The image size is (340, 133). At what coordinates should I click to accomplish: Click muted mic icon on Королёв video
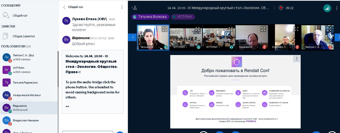coord(297,47)
